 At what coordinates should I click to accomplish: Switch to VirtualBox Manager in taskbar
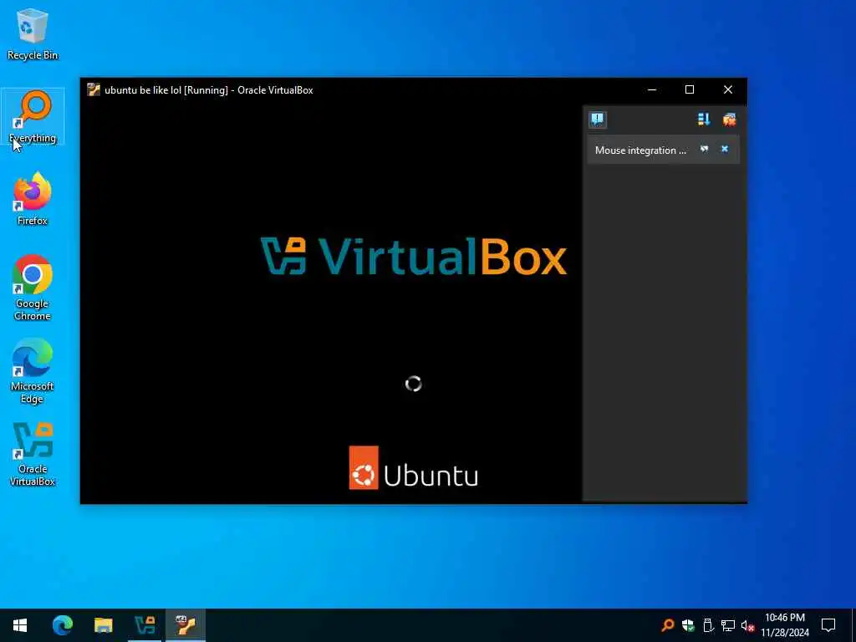coord(145,625)
